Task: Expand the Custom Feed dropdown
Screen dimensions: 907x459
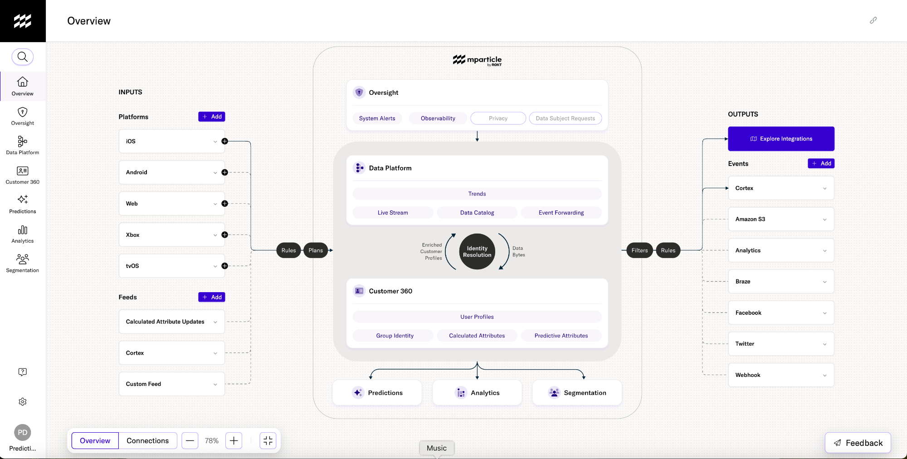Action: tap(215, 384)
